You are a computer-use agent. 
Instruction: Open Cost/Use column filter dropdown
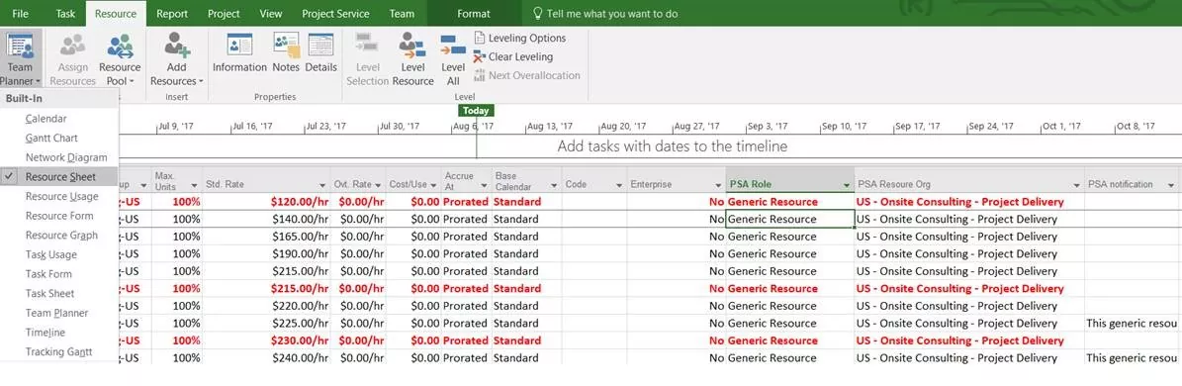(x=434, y=185)
